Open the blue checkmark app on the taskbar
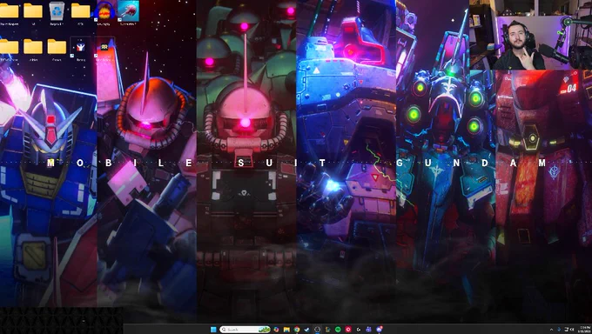Image resolution: width=592 pixels, height=334 pixels. (x=307, y=330)
